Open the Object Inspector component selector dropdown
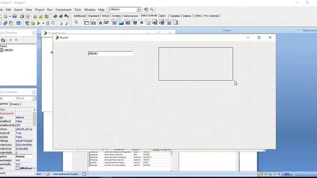The image size is (317, 178). pyautogui.click(x=34, y=98)
